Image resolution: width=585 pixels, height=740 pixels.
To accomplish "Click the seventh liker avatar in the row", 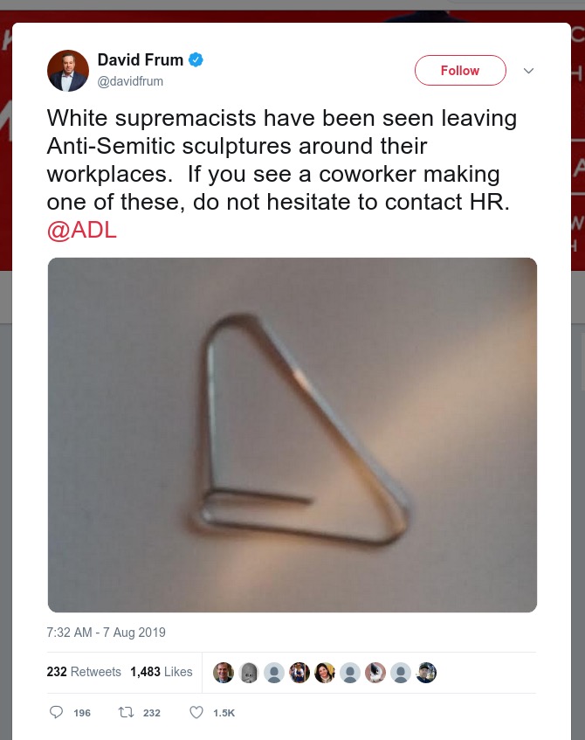I will tap(375, 672).
